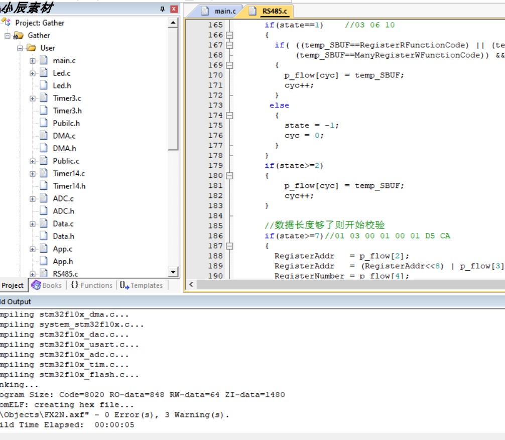
Task: Collapse code fold at line 166
Action: 229,35
